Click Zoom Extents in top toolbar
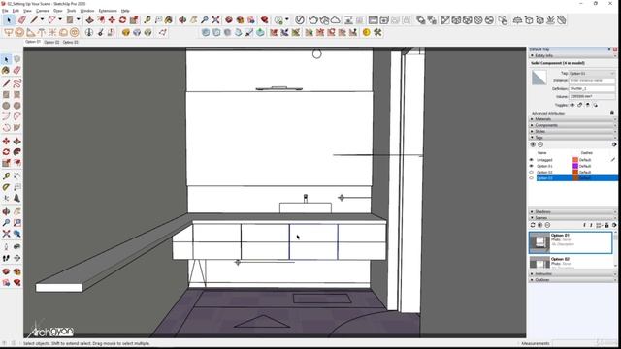 [x=215, y=19]
